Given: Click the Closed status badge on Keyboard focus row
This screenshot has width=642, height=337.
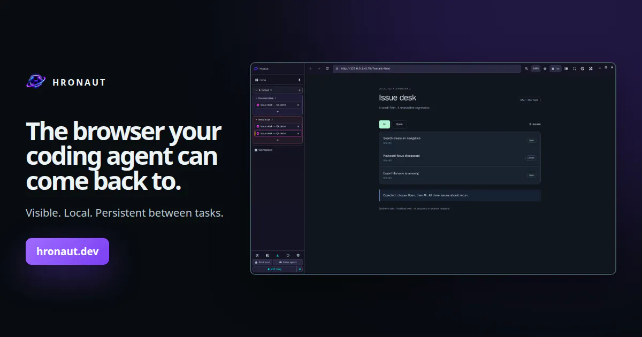Looking at the screenshot, I should point(531,158).
